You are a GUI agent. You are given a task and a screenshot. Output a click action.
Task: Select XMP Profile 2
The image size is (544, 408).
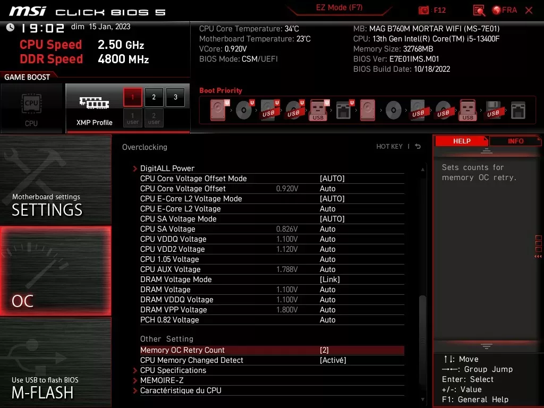tap(154, 97)
